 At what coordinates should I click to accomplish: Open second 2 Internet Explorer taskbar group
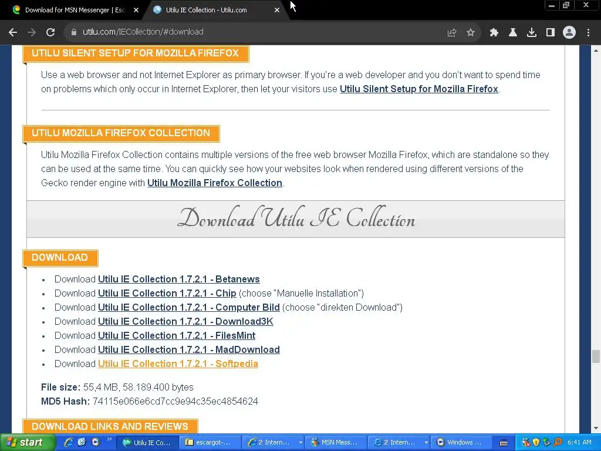pyautogui.click(x=399, y=443)
